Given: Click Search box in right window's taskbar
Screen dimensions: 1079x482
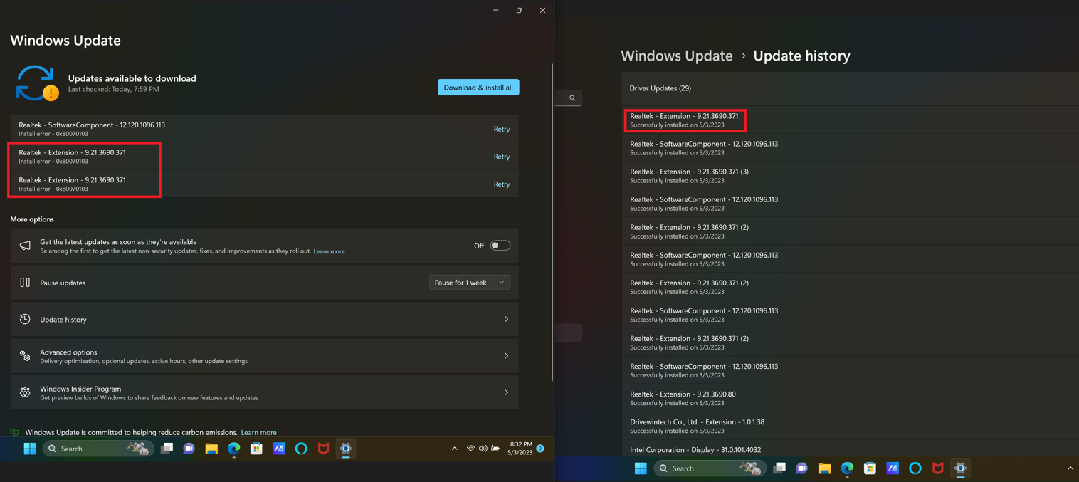Looking at the screenshot, I should click(x=710, y=468).
